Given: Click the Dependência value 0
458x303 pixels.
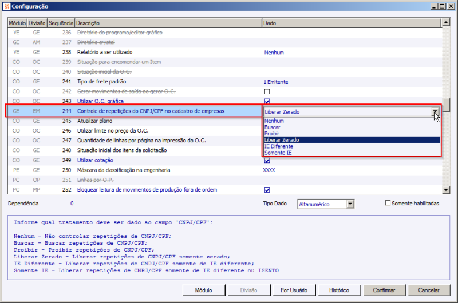Looking at the screenshot, I should (72, 204).
